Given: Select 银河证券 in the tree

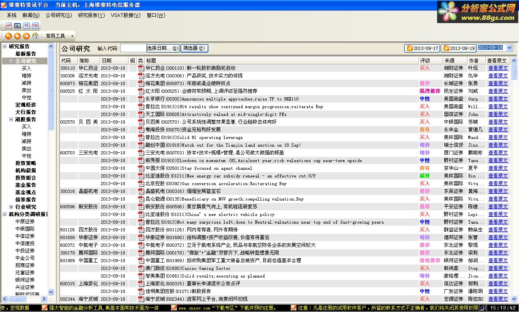Looking at the screenshot, I should click(x=25, y=280).
